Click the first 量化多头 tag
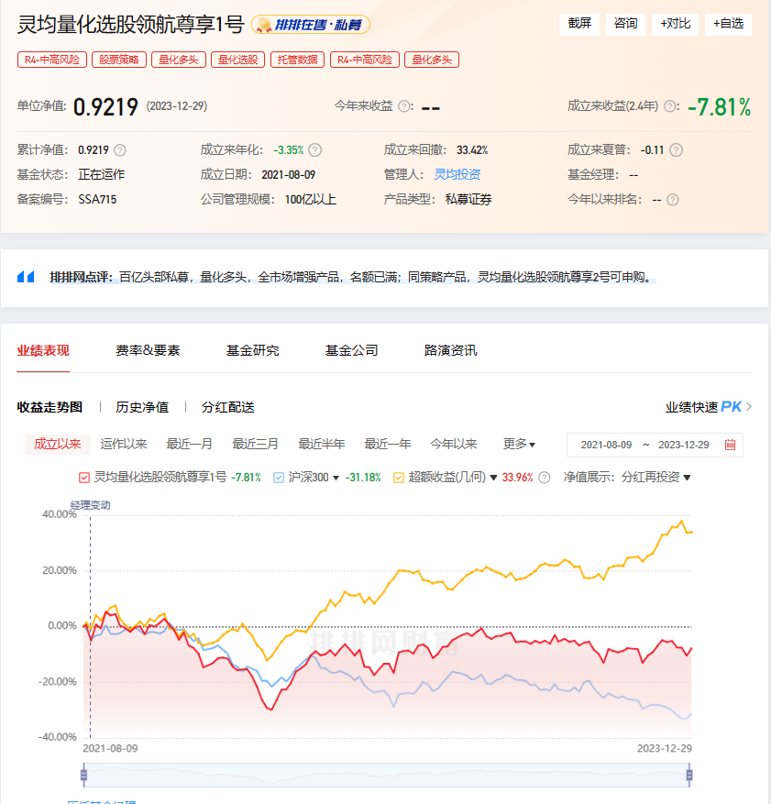The height and width of the screenshot is (804, 771). click(x=179, y=60)
